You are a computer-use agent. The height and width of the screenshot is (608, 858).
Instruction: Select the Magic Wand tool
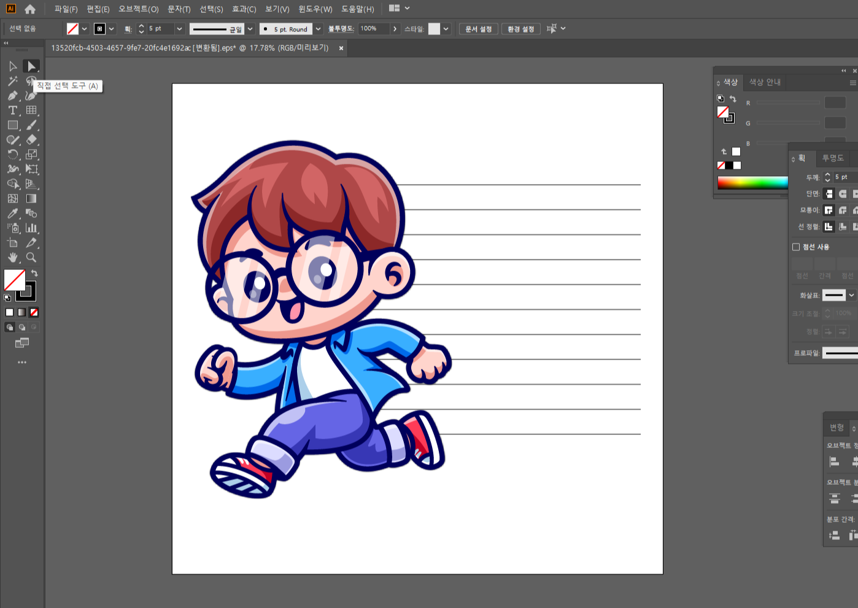[x=13, y=81]
